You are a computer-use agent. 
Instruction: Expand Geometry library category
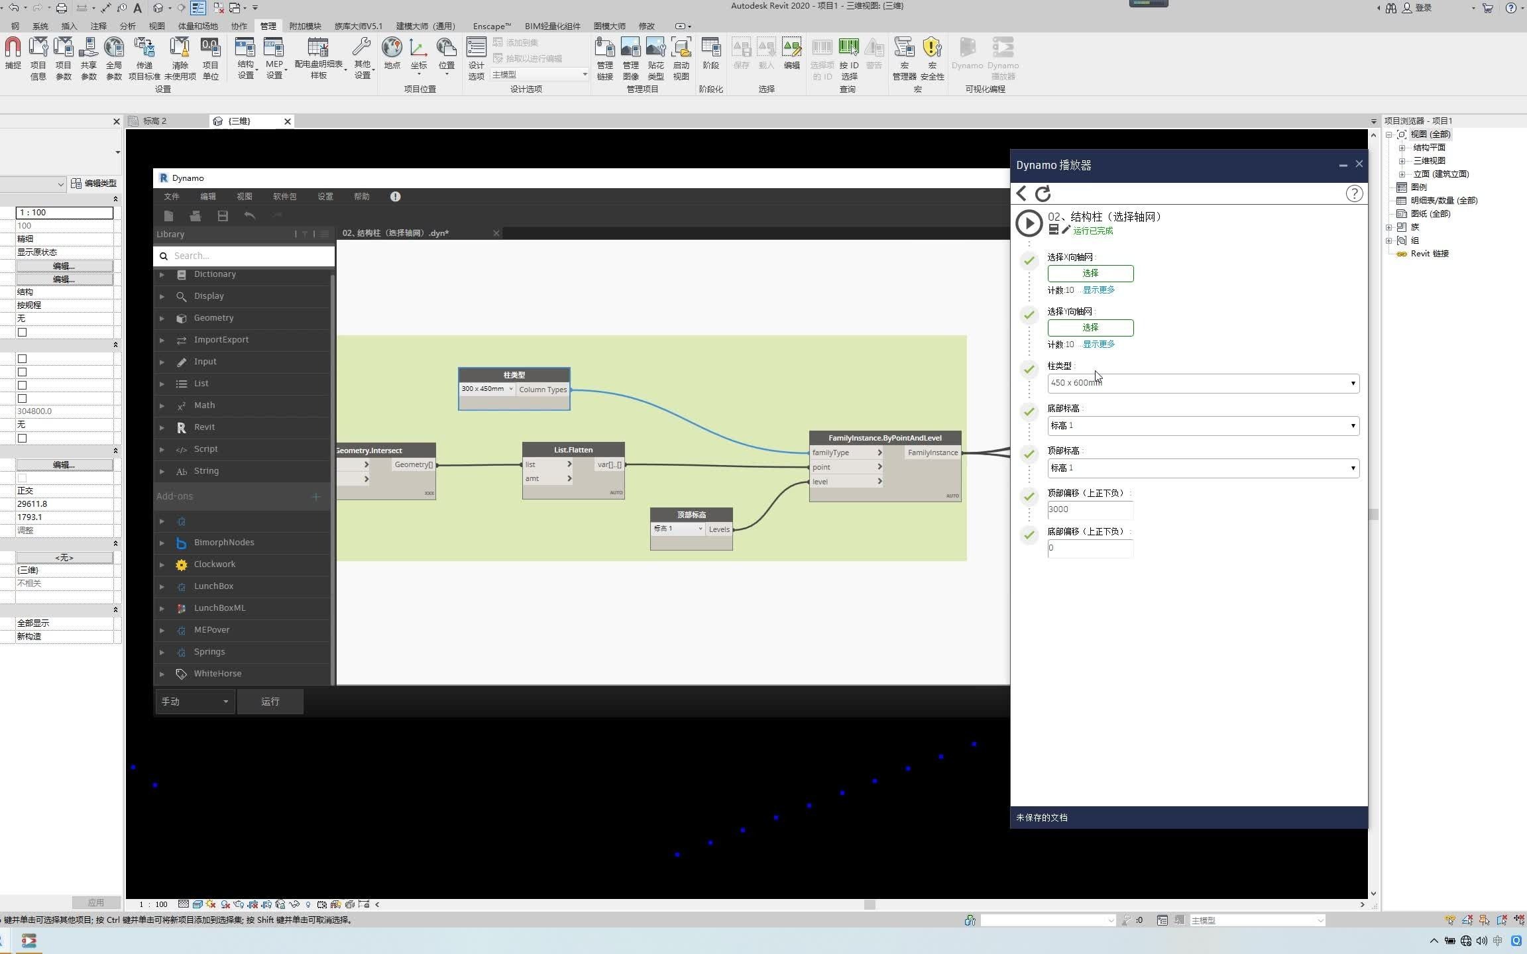(x=162, y=318)
